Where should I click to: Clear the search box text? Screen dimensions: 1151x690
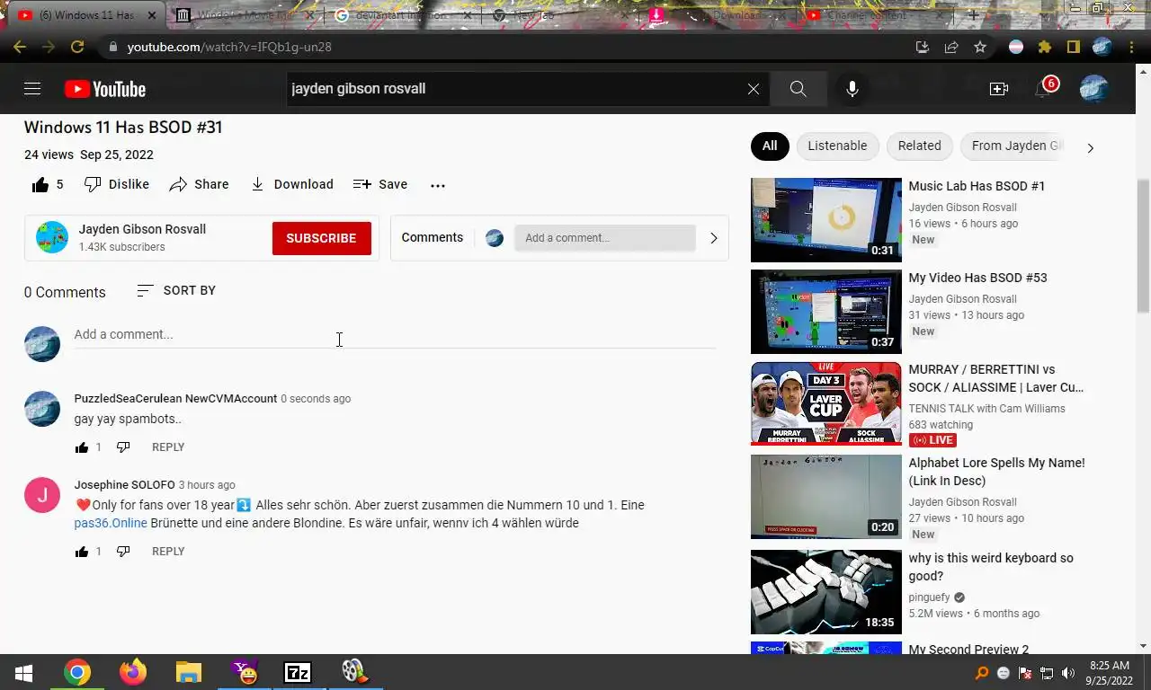[754, 89]
